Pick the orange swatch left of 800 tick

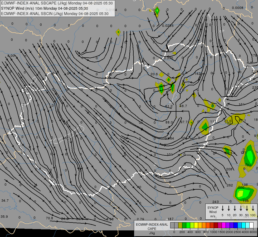[204, 225]
